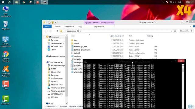195x109 pixels.
Task: Go up one folder level
Action: point(58,31)
